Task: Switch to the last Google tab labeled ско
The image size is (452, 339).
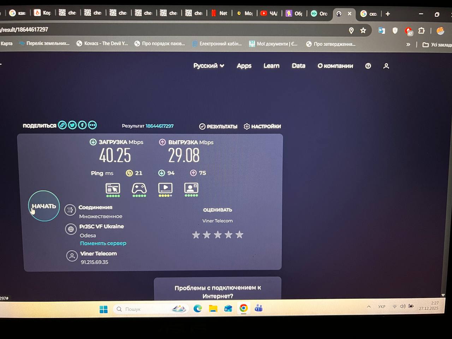Action: (369, 14)
